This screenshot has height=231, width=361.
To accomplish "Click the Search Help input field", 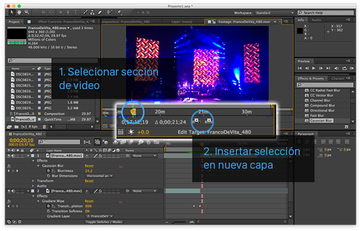I will (326, 13).
